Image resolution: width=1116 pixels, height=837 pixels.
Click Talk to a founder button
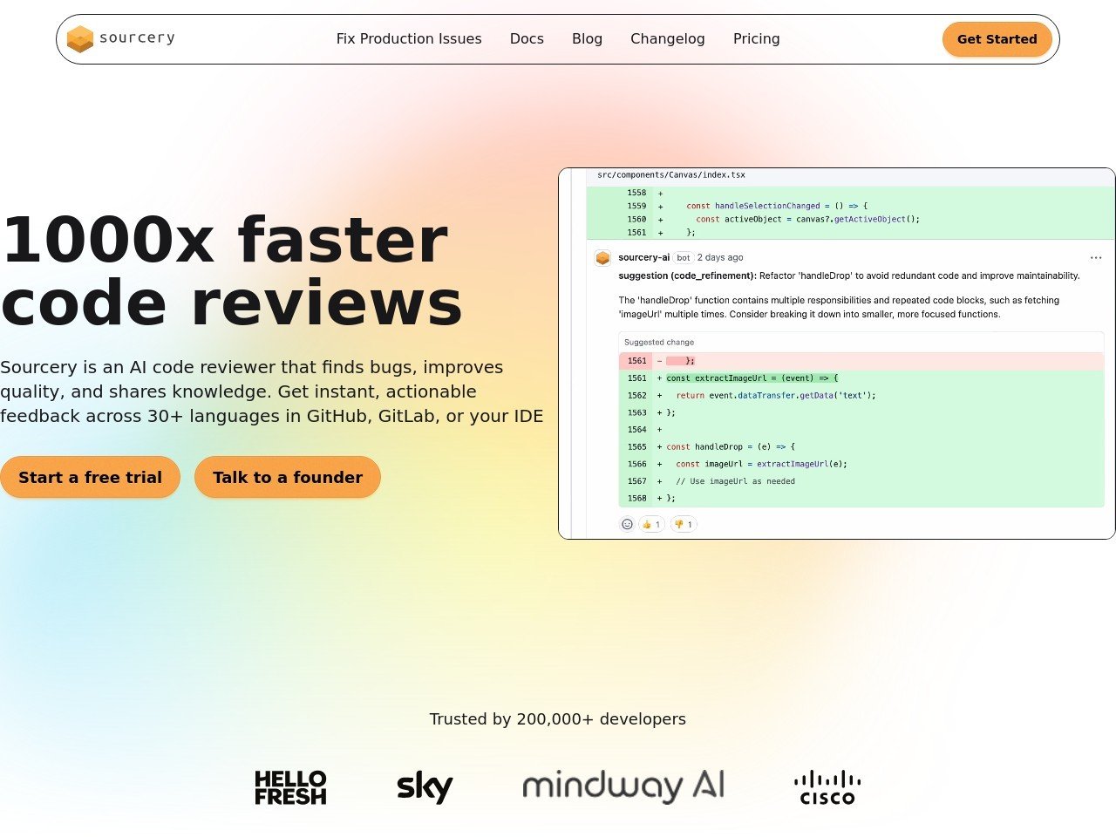point(288,477)
